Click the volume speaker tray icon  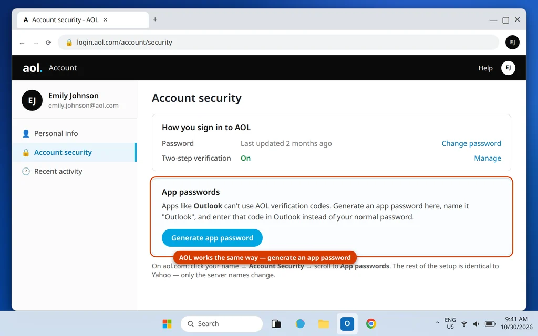click(x=476, y=324)
